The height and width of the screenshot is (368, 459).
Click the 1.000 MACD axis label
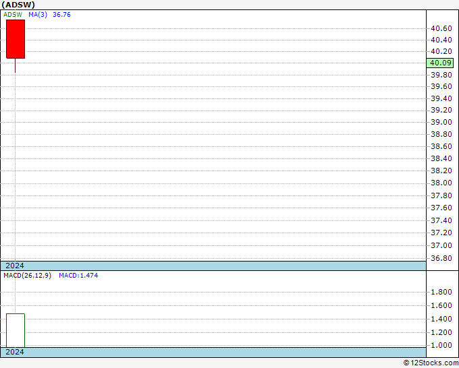441,345
